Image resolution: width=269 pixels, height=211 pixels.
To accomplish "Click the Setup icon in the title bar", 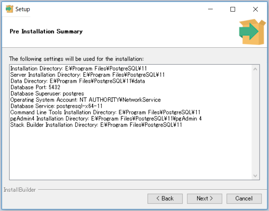I will 9,9.
